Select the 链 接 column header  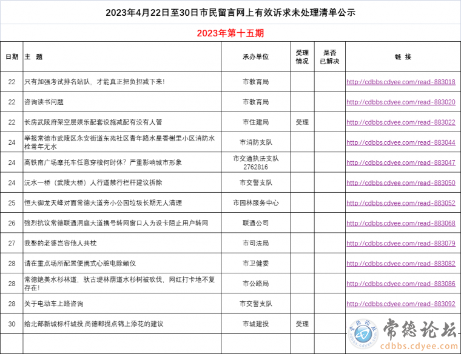(x=403, y=57)
